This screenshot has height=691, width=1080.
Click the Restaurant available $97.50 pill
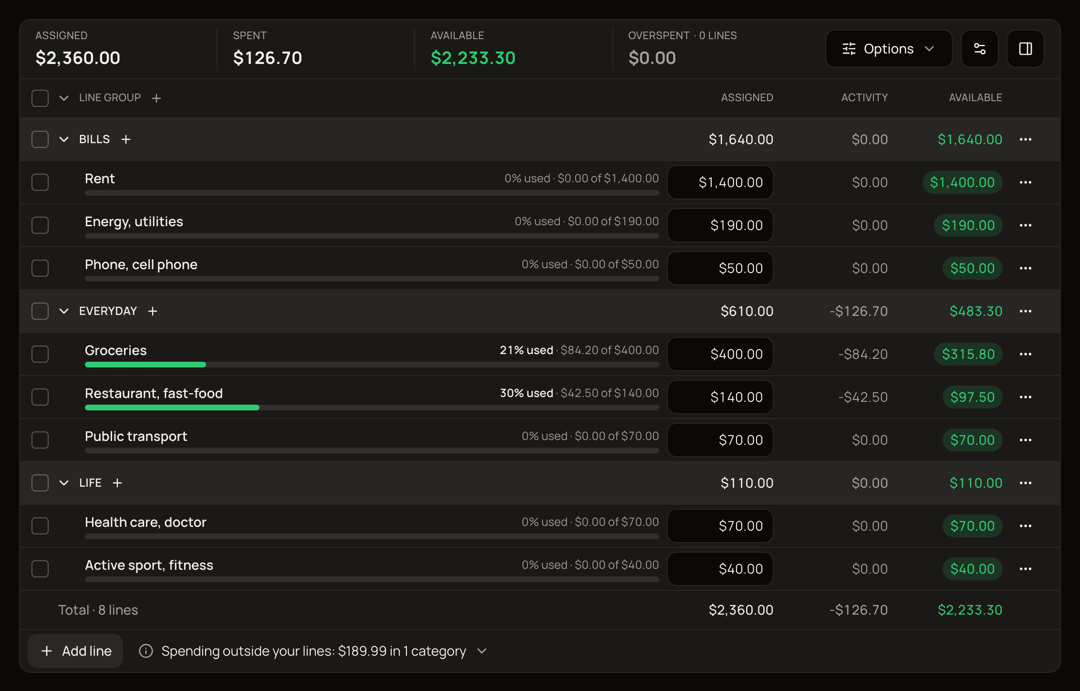pos(972,397)
